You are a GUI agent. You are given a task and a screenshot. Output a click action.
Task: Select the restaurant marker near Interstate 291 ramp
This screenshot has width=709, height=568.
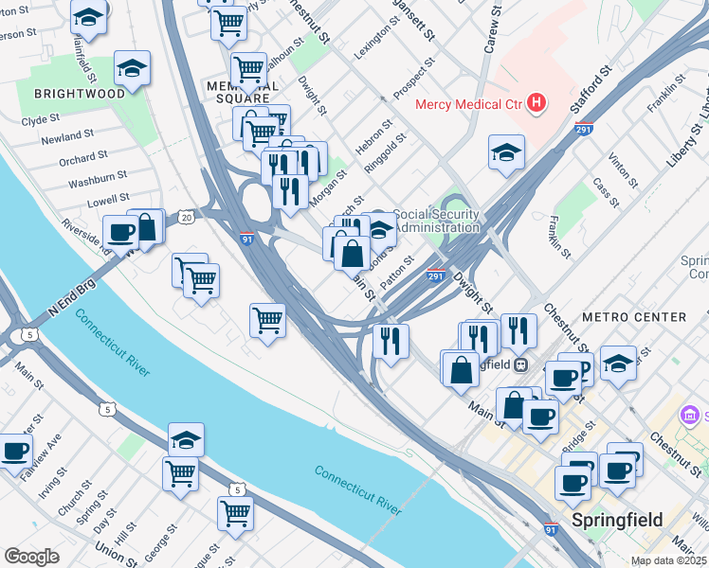[391, 343]
